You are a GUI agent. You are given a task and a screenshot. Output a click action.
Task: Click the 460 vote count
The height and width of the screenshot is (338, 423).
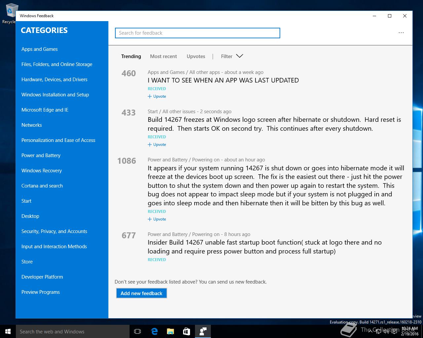(129, 73)
